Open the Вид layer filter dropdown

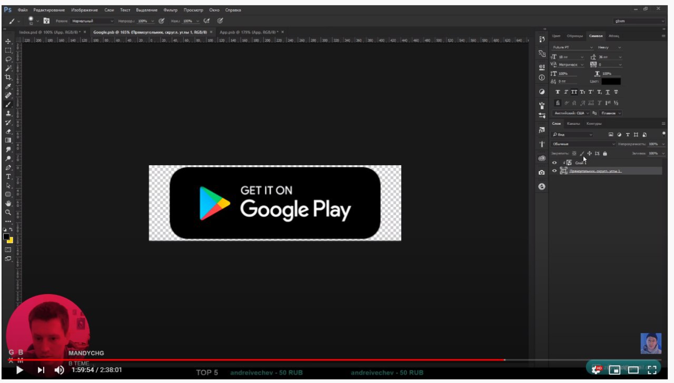coord(572,135)
